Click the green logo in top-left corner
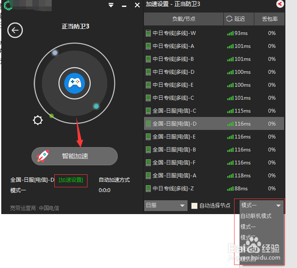 coord(8,5)
